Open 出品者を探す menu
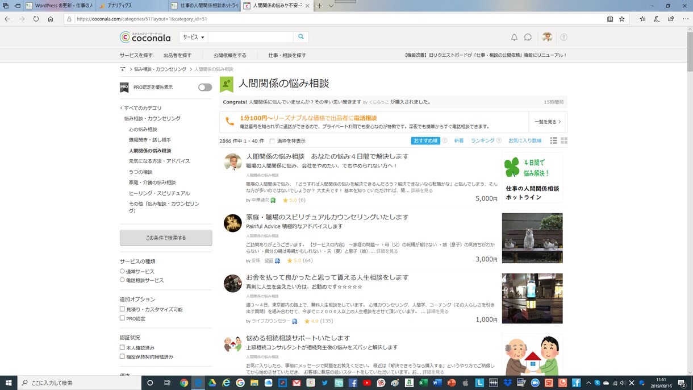The height and width of the screenshot is (390, 693). coord(177,55)
